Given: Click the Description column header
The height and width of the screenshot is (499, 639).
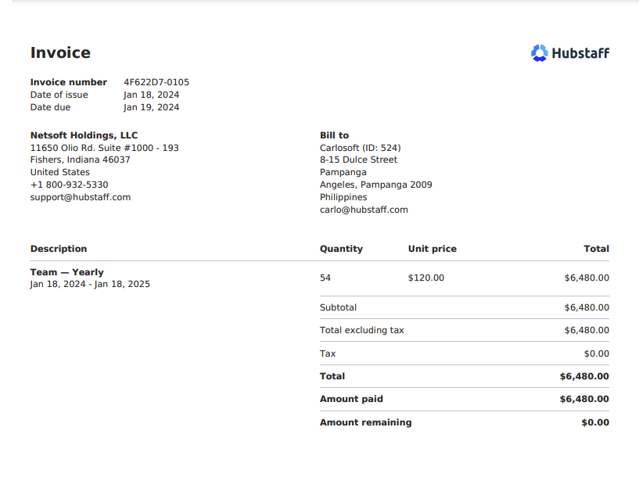Looking at the screenshot, I should (59, 249).
